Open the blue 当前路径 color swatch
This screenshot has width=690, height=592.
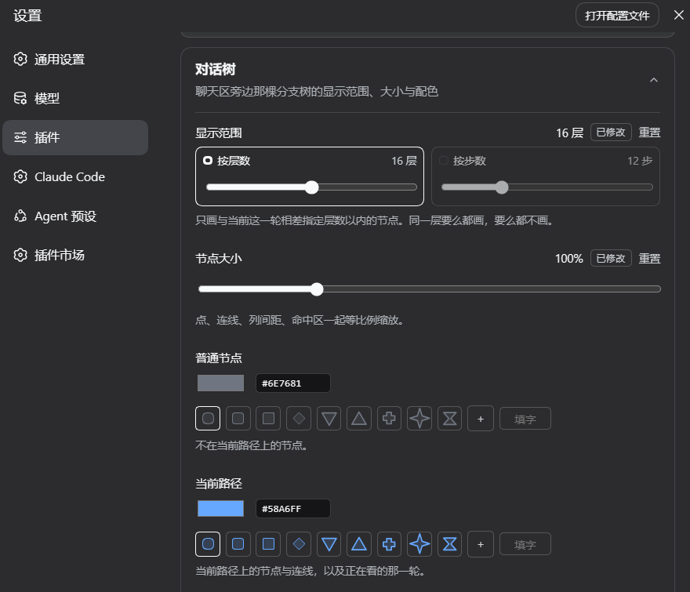tap(220, 508)
